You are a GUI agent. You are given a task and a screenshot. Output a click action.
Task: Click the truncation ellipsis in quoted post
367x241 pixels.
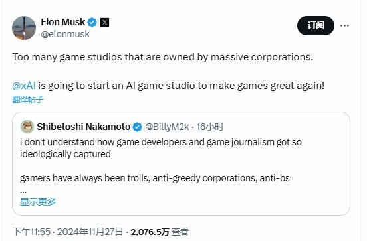pyautogui.click(x=23, y=191)
